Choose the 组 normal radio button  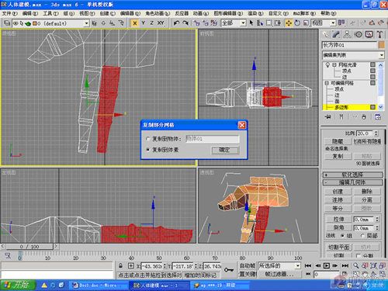coord(343,236)
